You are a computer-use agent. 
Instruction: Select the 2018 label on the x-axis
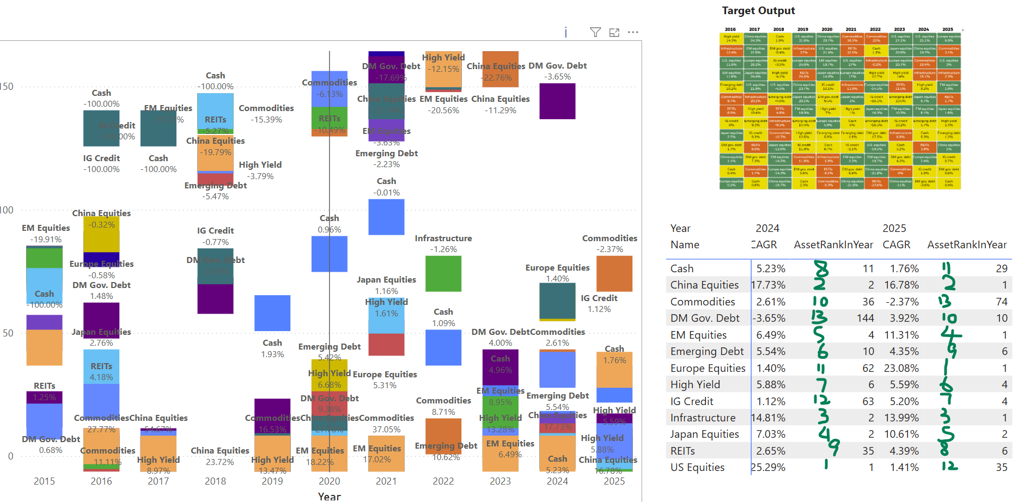(x=215, y=481)
